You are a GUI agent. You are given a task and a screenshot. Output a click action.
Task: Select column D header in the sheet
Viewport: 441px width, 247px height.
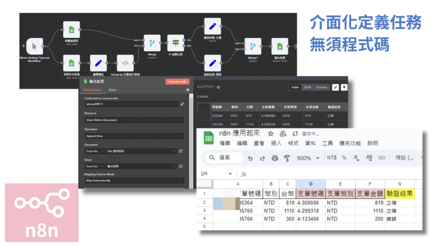tap(311, 184)
